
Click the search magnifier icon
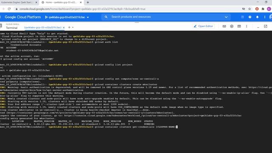(x=106, y=17)
